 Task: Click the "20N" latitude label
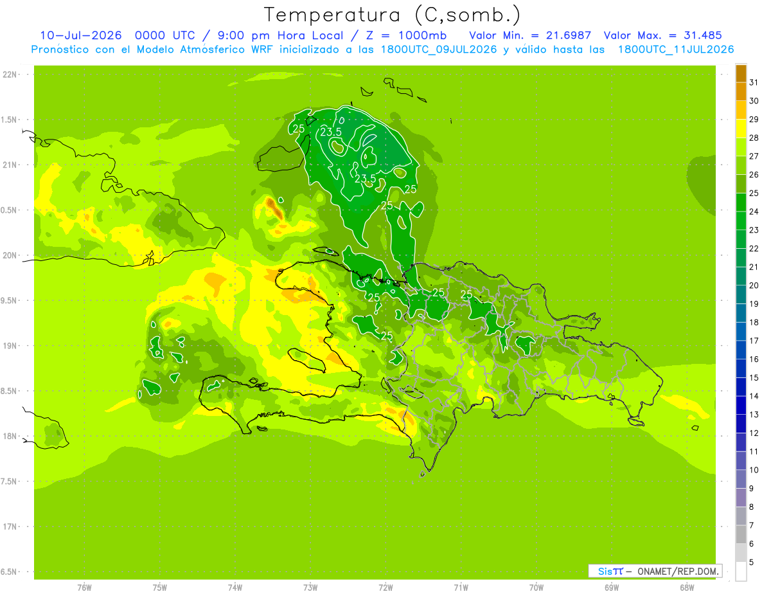[x=9, y=255]
